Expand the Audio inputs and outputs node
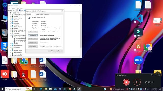Viewport: 163px width, 91px height. coord(11,15)
